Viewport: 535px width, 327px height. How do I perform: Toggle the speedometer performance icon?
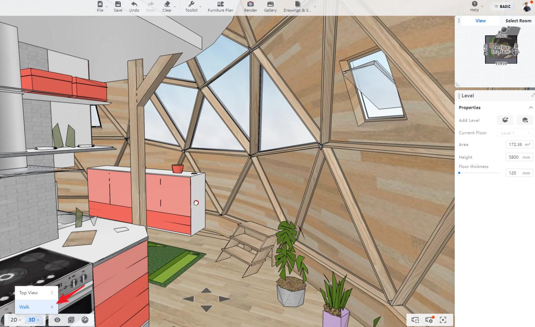coord(85,320)
